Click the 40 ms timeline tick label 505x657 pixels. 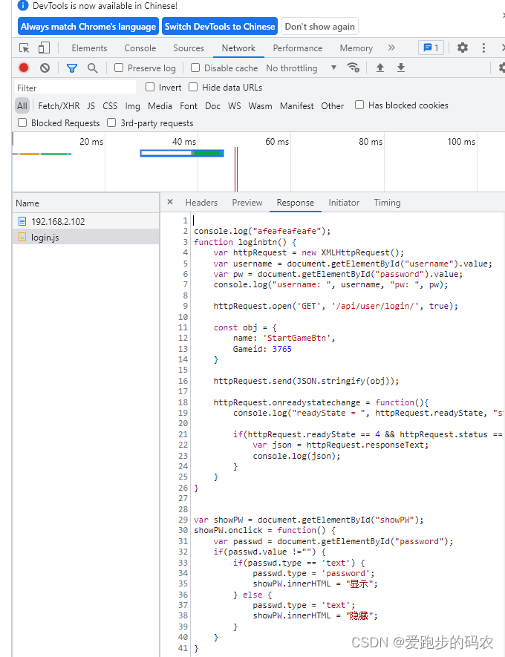[x=184, y=142]
